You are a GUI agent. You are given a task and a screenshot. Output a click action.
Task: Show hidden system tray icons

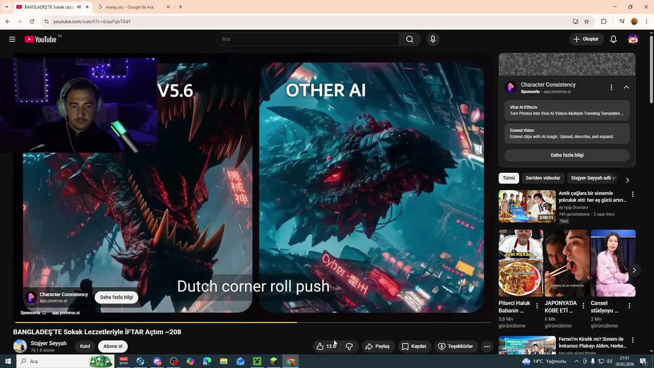577,361
